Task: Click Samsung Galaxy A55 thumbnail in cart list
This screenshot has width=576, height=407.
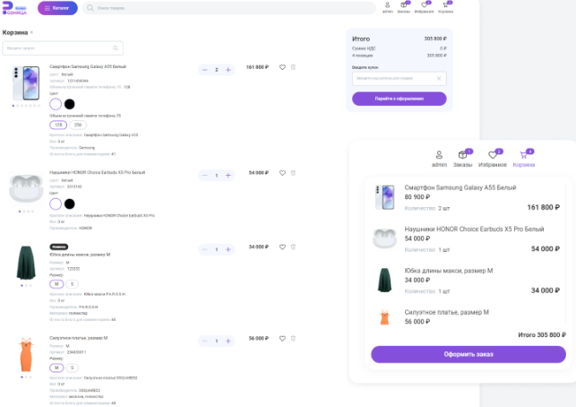Action: (x=26, y=83)
